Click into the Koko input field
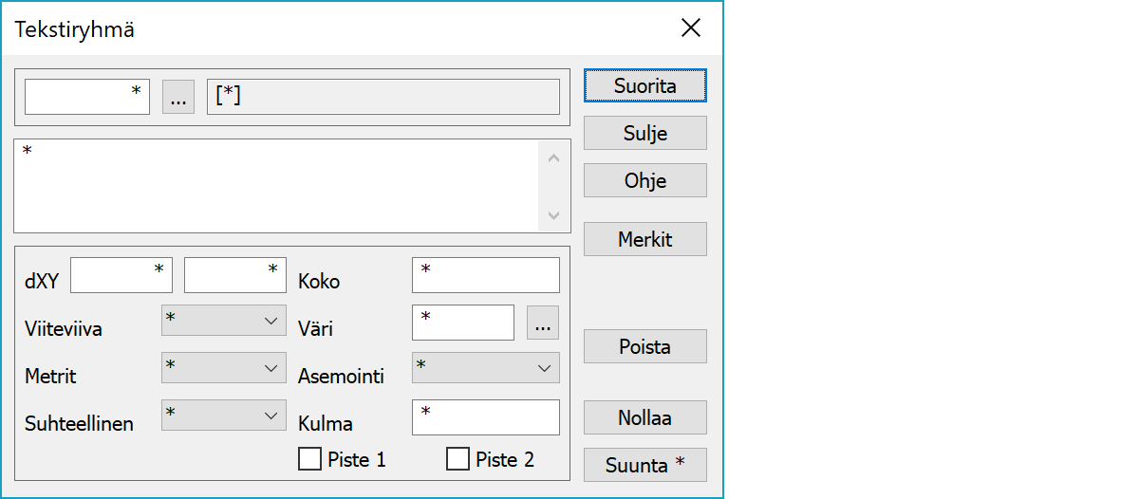 [x=485, y=275]
